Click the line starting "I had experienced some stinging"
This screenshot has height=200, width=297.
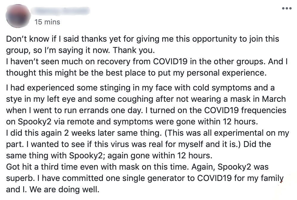(140, 88)
